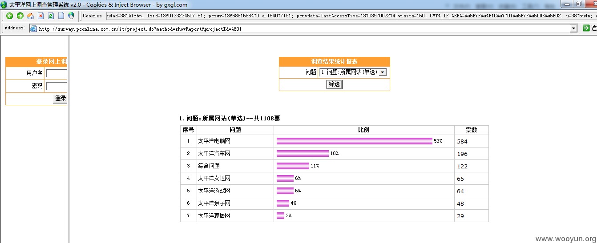Click the 序号 column header

(188, 130)
